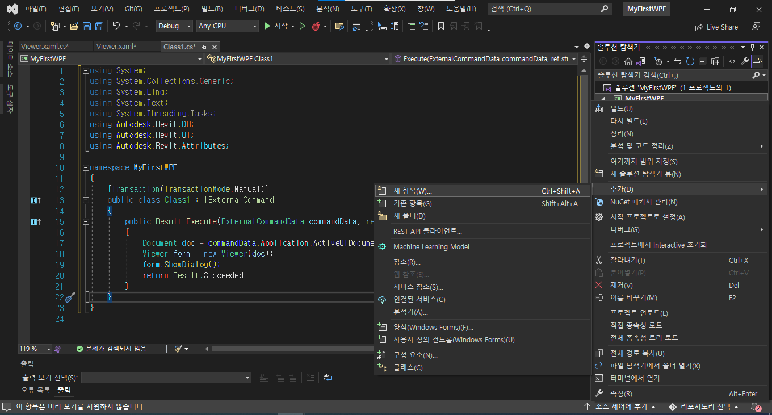Click the View Code brackets icon

coord(732,61)
